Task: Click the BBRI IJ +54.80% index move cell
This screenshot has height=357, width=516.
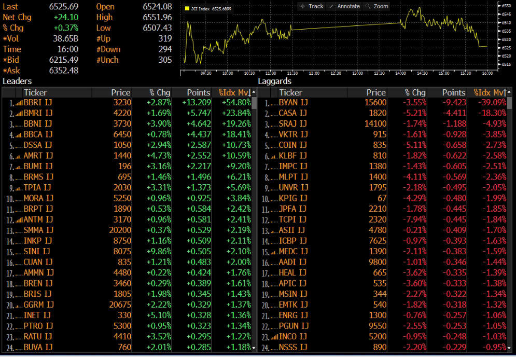Action: (236, 102)
